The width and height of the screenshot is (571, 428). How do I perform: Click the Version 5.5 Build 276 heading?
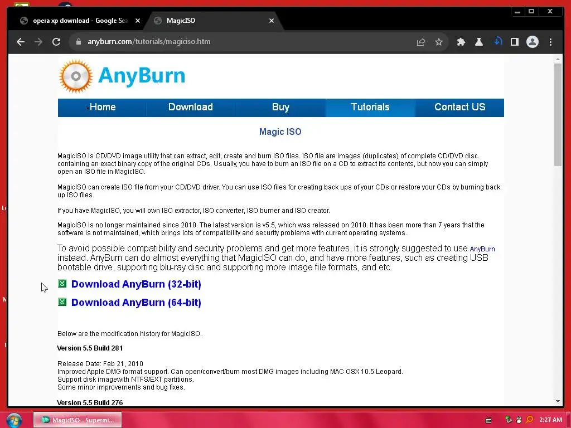(90, 402)
